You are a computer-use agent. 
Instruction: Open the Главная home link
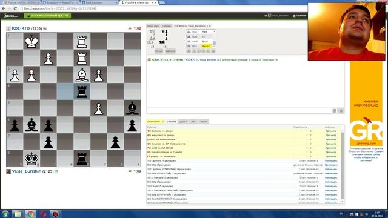pyautogui.click(x=299, y=16)
